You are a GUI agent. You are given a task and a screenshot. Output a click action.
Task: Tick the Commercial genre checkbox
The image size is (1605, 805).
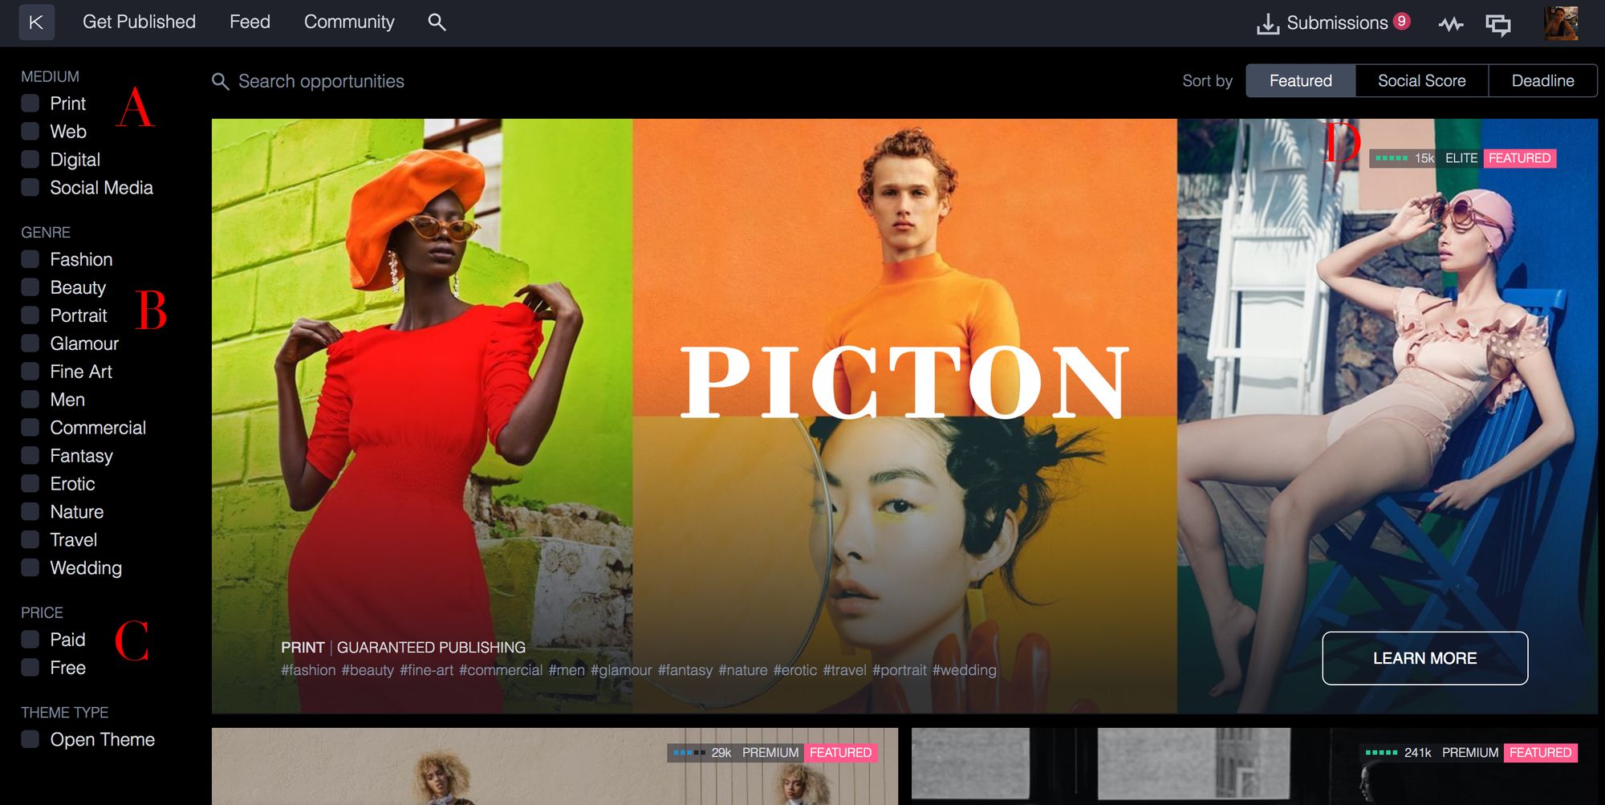point(30,428)
